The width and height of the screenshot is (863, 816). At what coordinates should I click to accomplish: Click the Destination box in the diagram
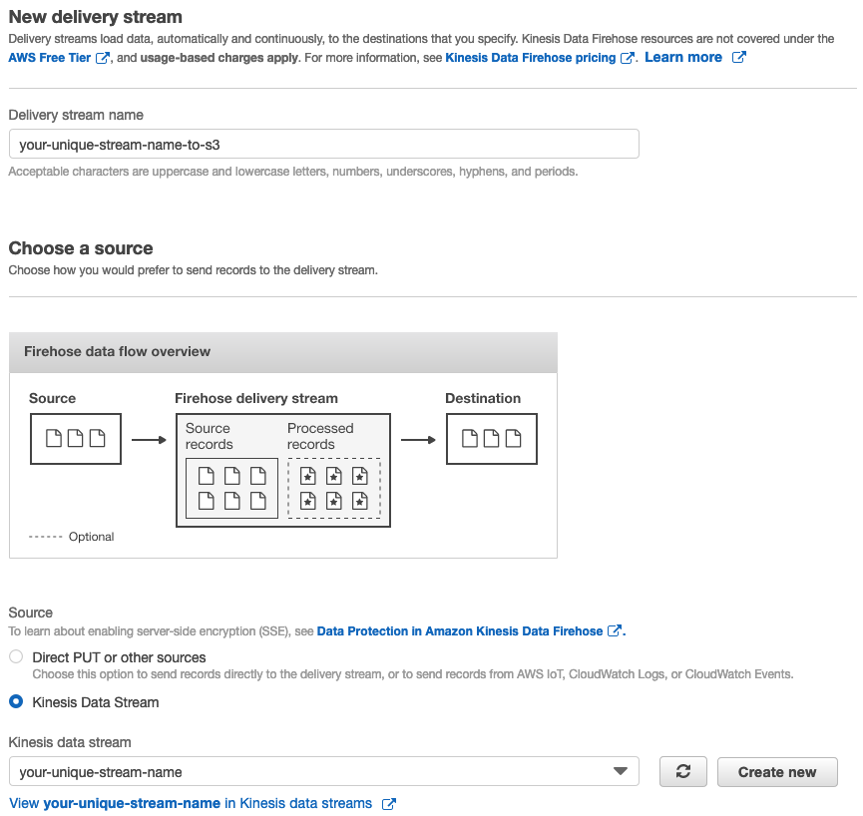point(491,439)
